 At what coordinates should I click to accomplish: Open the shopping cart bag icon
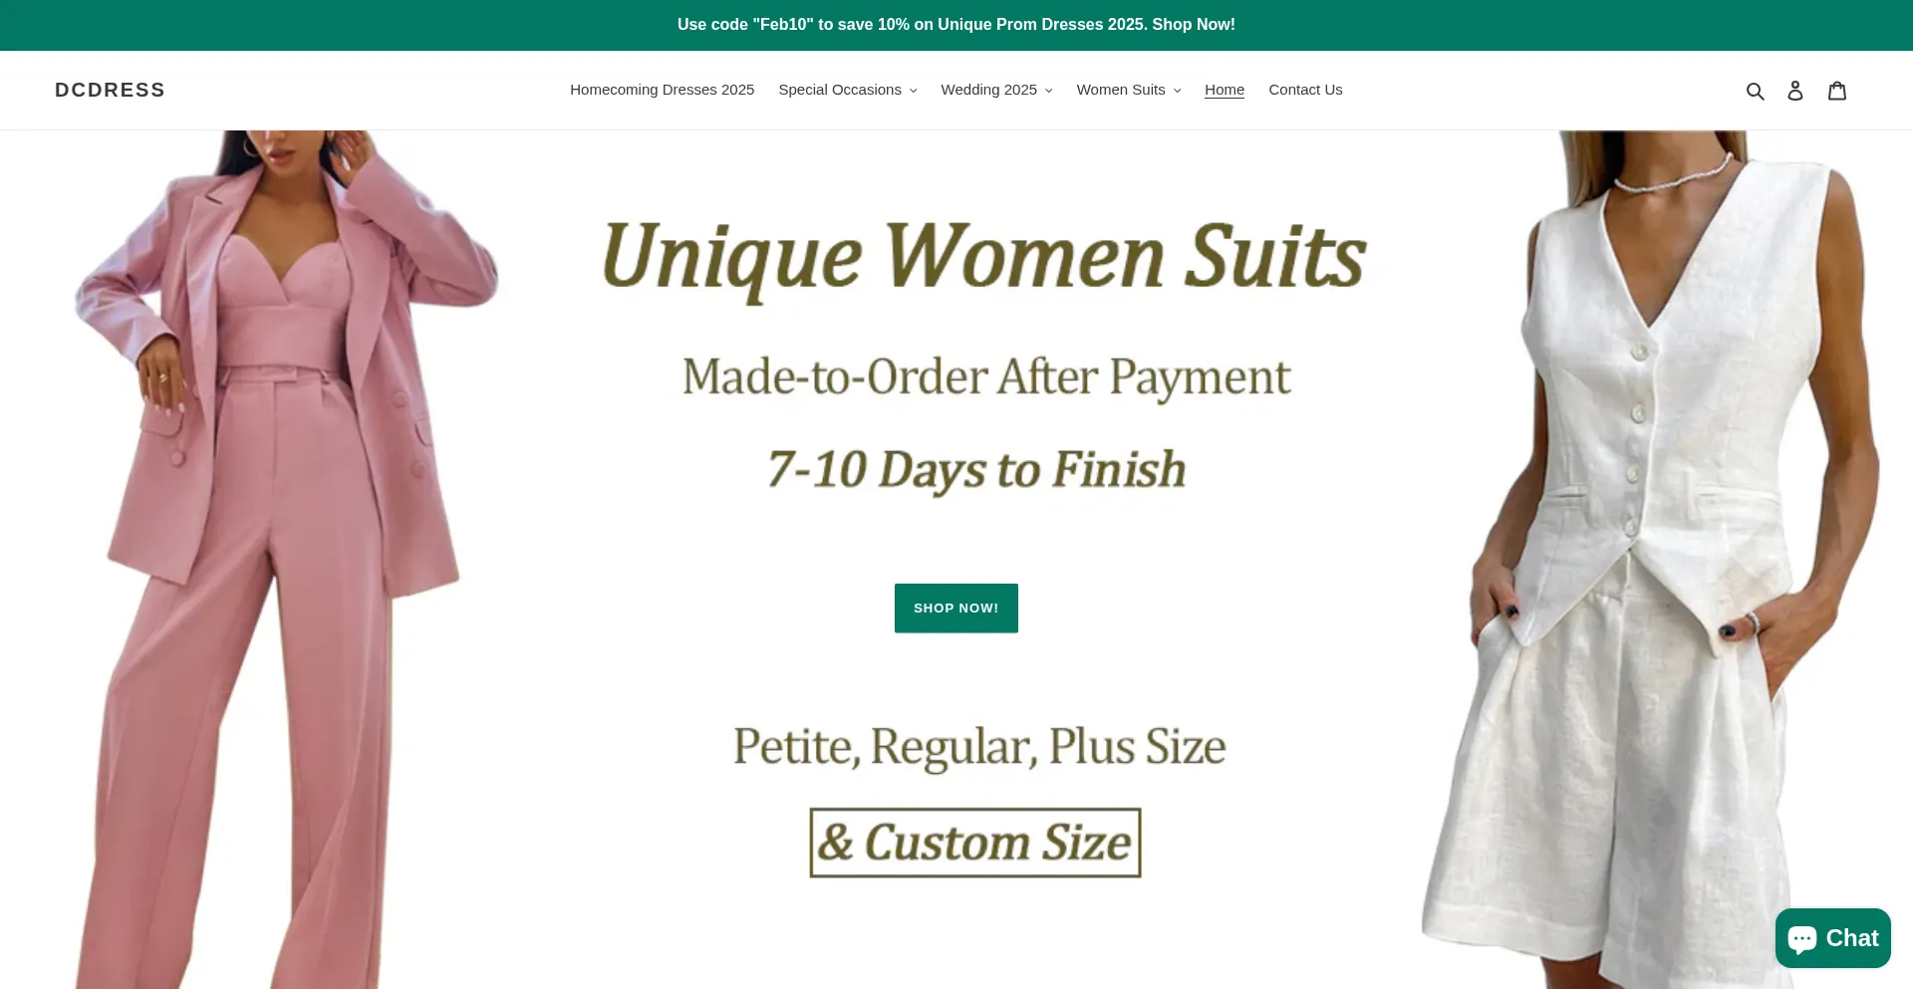point(1837,91)
